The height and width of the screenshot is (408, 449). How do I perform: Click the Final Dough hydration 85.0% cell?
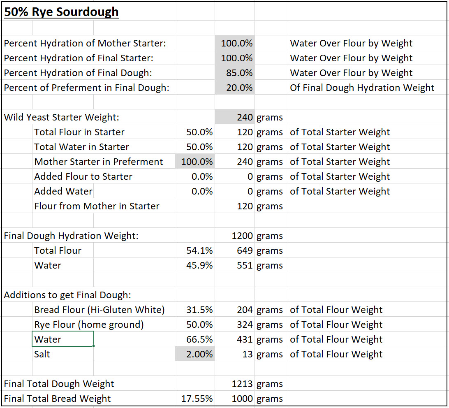(x=235, y=73)
